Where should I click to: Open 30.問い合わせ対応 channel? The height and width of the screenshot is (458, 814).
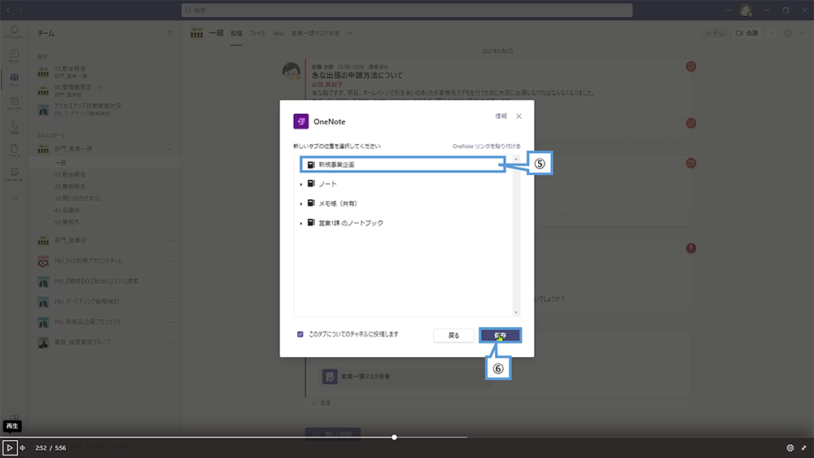[77, 198]
